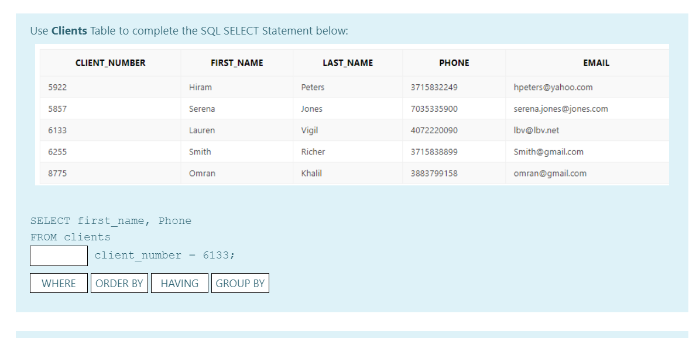
Task: Select the EMAIL column header
Action: [596, 63]
